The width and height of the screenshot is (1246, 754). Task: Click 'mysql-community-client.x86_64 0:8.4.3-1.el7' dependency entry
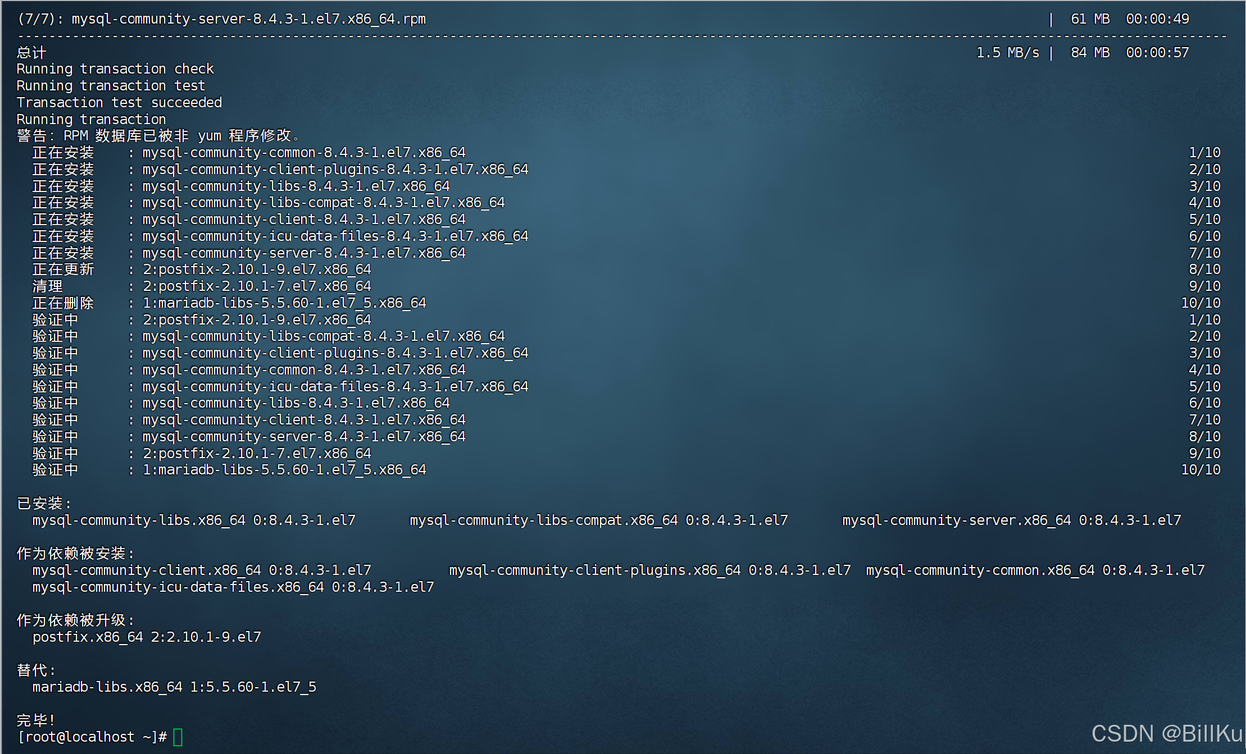coord(202,570)
